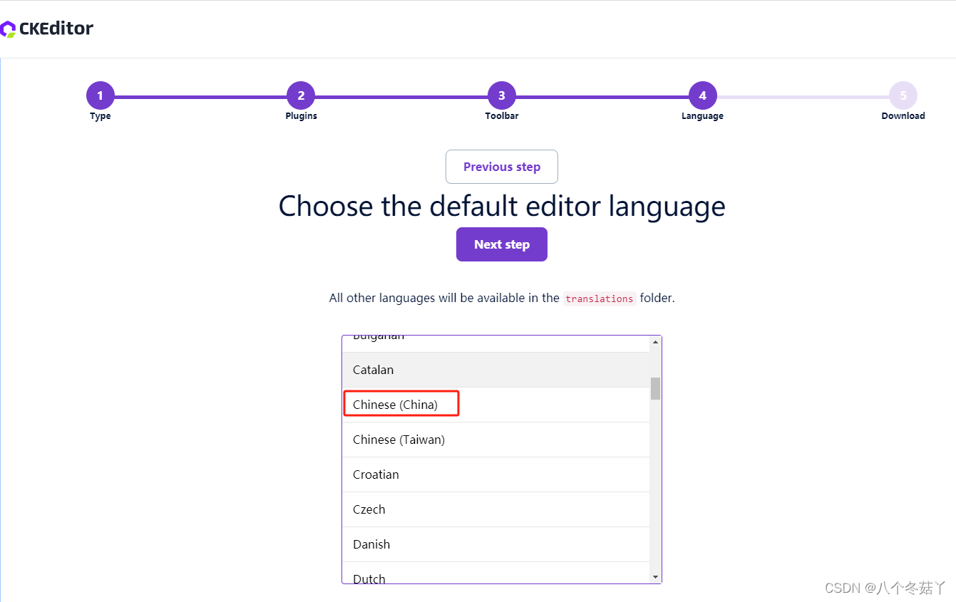Click the translations folder code label

(600, 299)
